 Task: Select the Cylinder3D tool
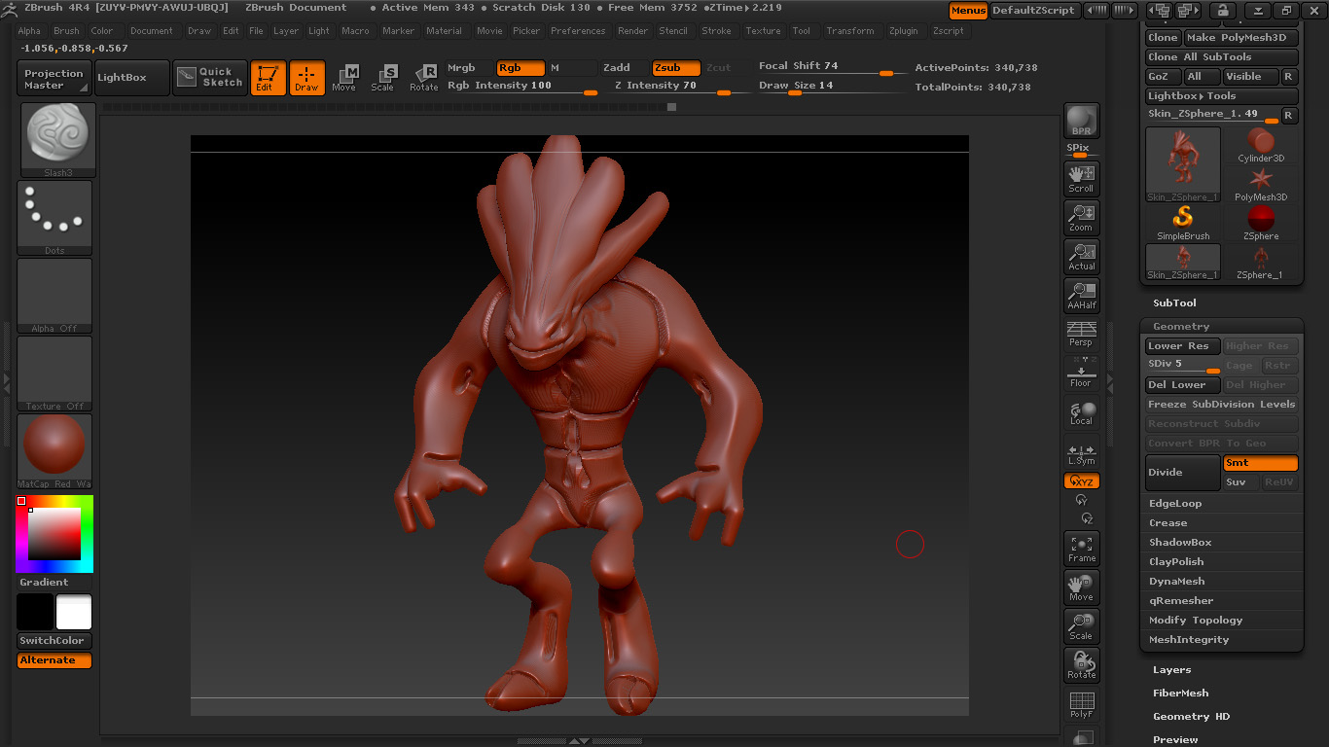pyautogui.click(x=1261, y=145)
